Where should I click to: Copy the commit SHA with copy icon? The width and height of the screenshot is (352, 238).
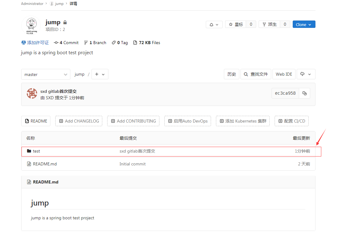tap(304, 93)
